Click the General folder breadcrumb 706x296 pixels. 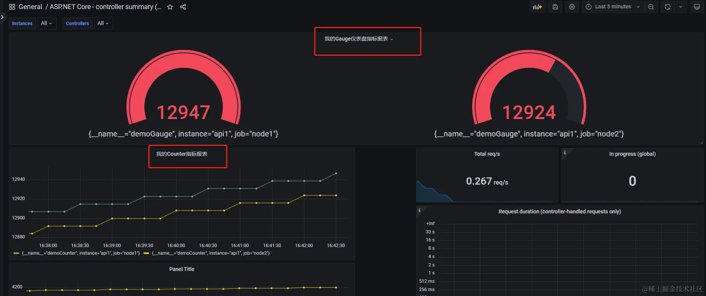30,7
